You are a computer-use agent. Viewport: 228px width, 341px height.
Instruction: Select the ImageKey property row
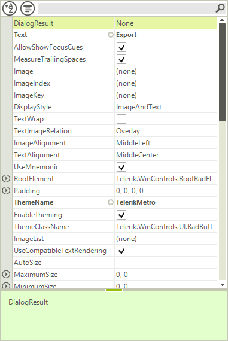point(115,95)
